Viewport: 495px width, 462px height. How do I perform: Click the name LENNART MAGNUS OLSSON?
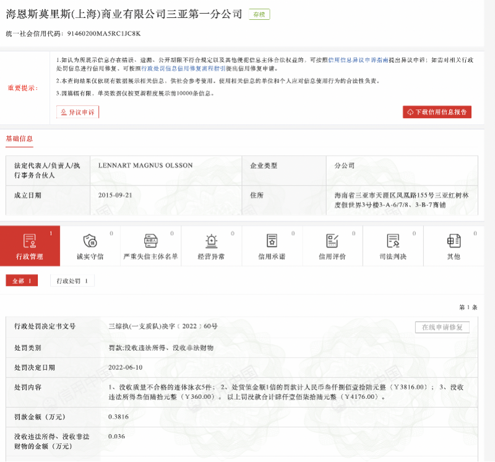tap(146, 166)
